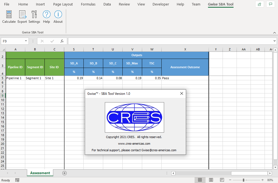
Task: Switch to Normal view in status bar
Action: (200, 180)
